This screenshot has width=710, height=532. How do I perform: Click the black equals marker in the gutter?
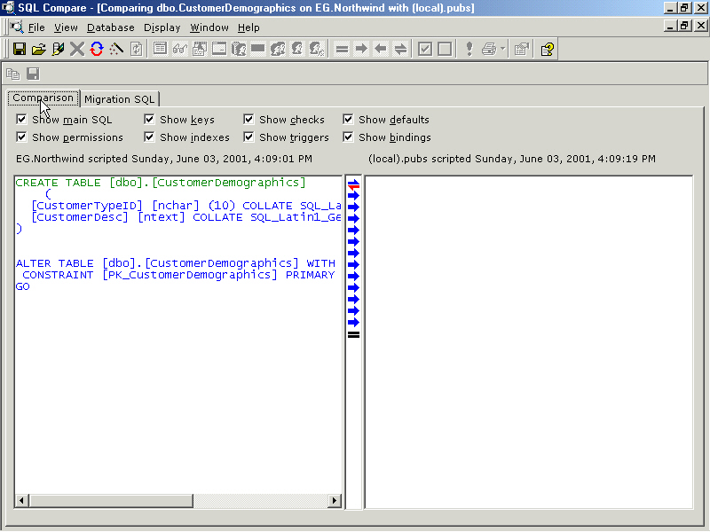point(353,335)
